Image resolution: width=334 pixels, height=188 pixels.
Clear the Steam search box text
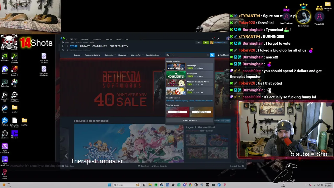[208, 55]
